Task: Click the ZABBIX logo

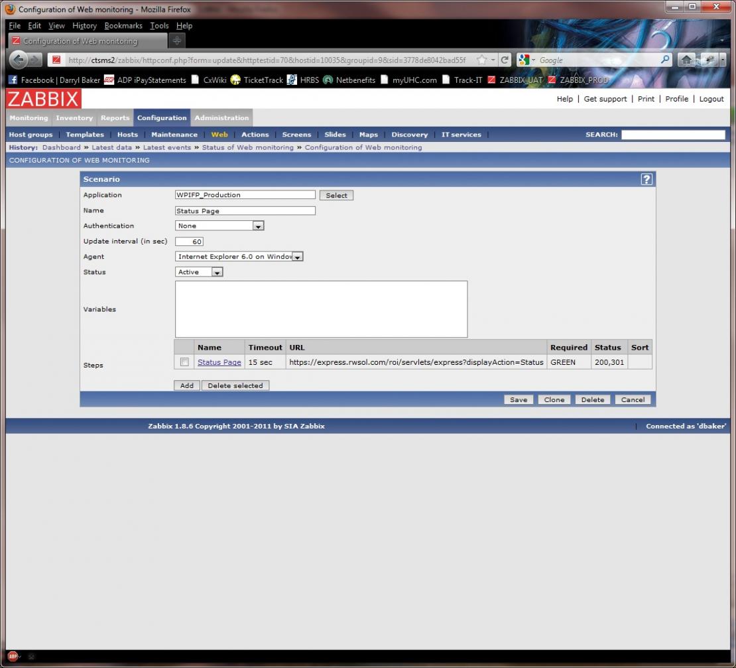Action: (44, 99)
